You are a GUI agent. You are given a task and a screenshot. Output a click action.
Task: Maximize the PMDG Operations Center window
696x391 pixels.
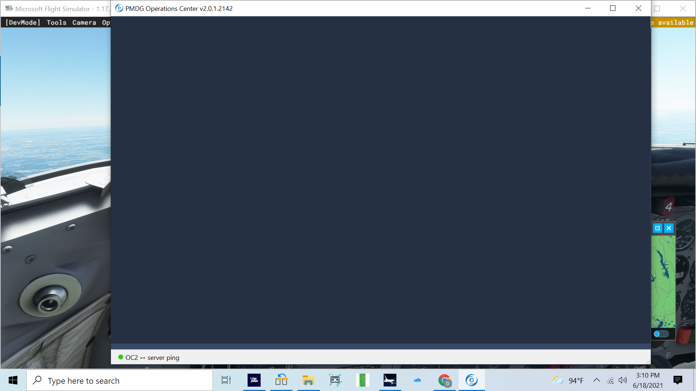tap(613, 8)
